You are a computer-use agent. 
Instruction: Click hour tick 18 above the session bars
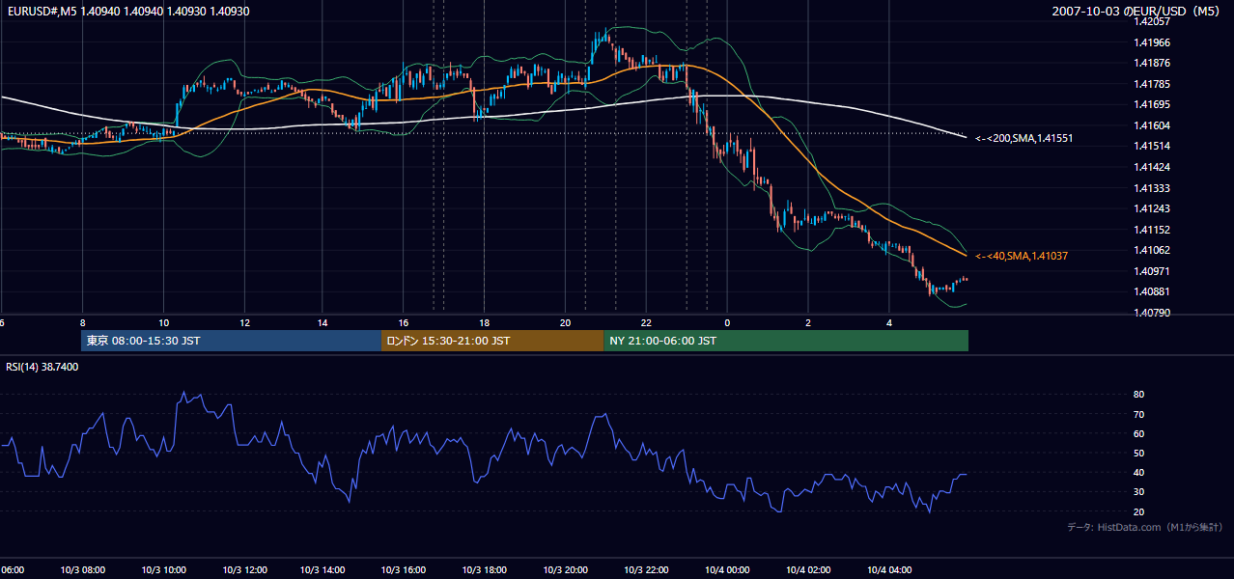tap(484, 322)
